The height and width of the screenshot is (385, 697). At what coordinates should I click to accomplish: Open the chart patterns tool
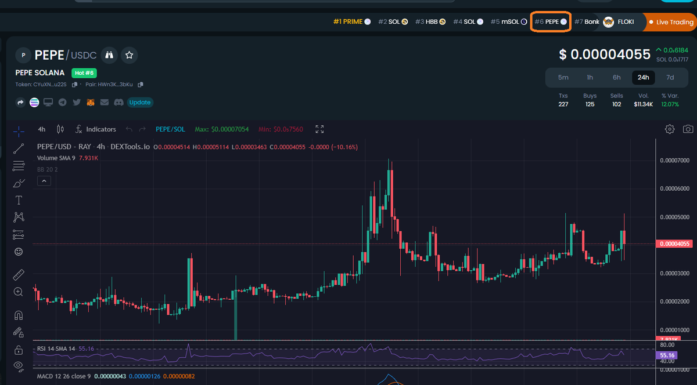pos(19,217)
